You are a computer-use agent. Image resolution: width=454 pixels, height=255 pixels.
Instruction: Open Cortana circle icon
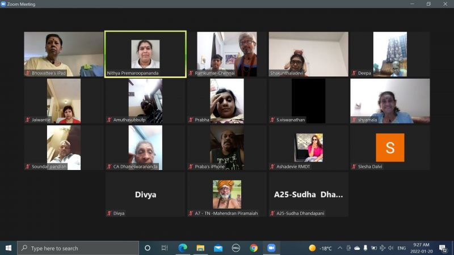(x=148, y=248)
